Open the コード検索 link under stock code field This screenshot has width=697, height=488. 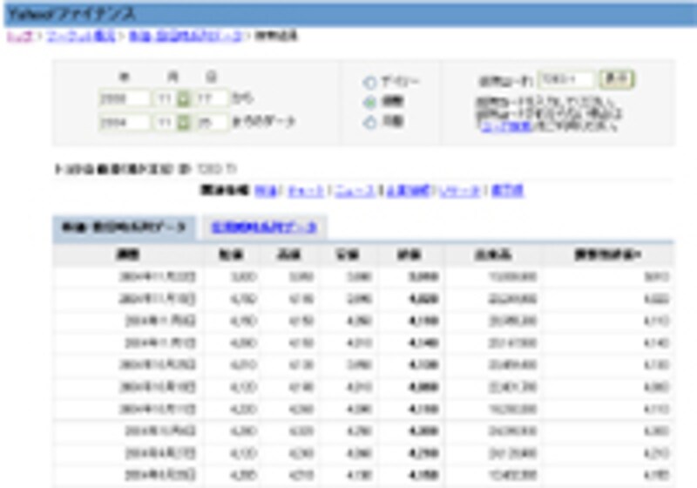(506, 127)
